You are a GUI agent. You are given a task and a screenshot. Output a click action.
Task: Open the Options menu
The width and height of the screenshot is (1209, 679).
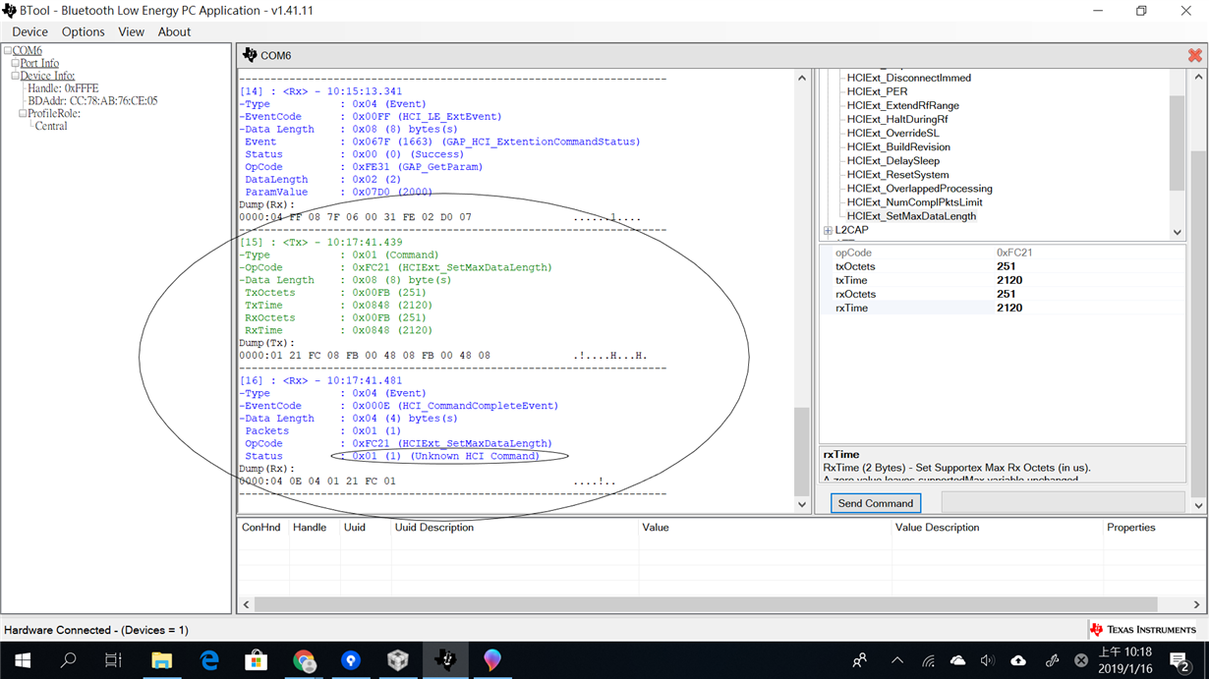point(84,31)
